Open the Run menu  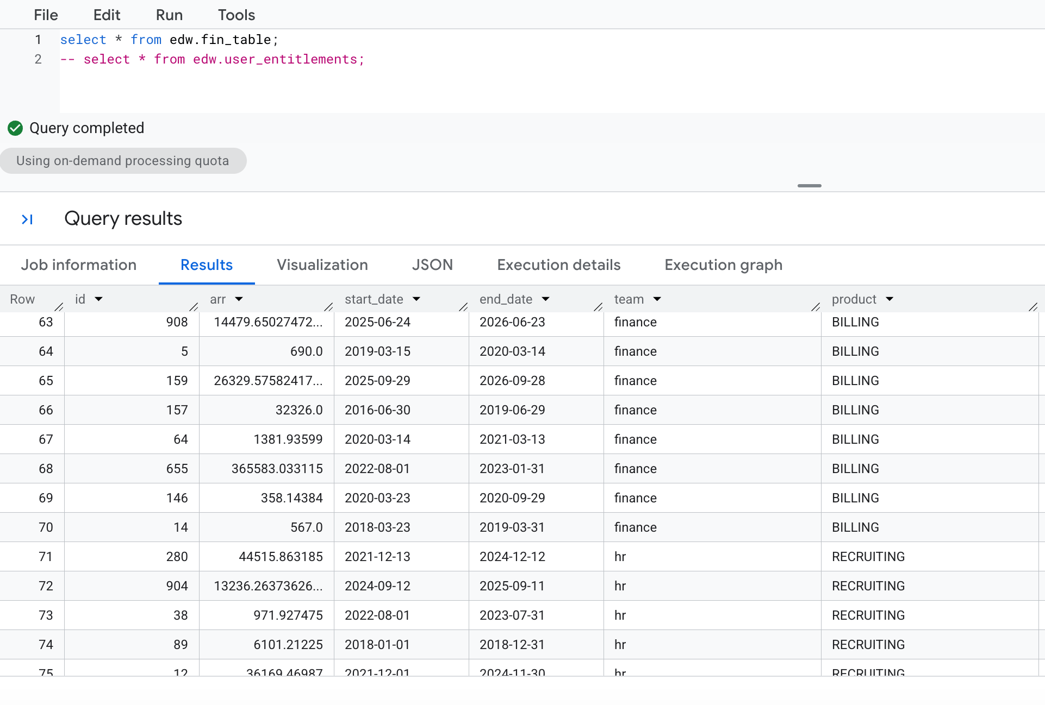point(169,15)
